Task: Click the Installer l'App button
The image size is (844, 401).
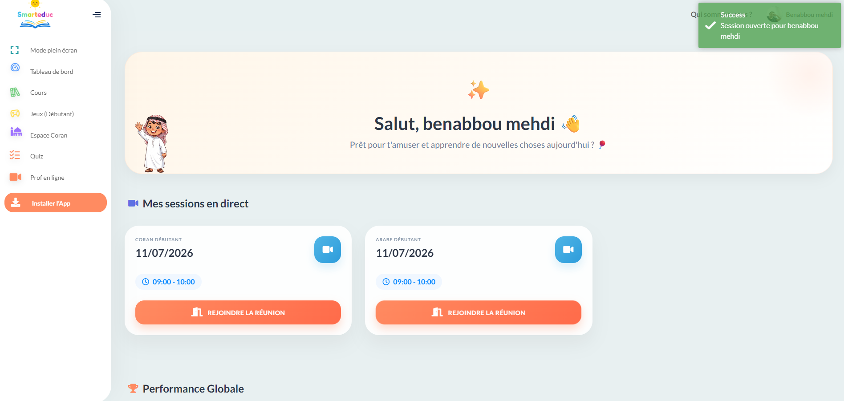Action: coord(56,203)
